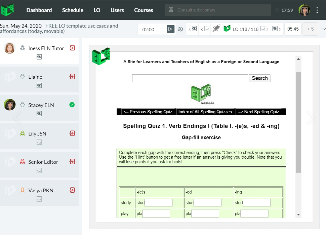Click the tutor role icon beside Iness
This screenshot has height=235, width=326.
coord(23,48)
